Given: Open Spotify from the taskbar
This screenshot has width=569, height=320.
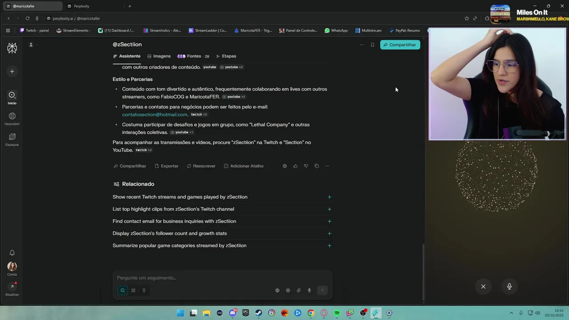Looking at the screenshot, I should click(x=337, y=313).
